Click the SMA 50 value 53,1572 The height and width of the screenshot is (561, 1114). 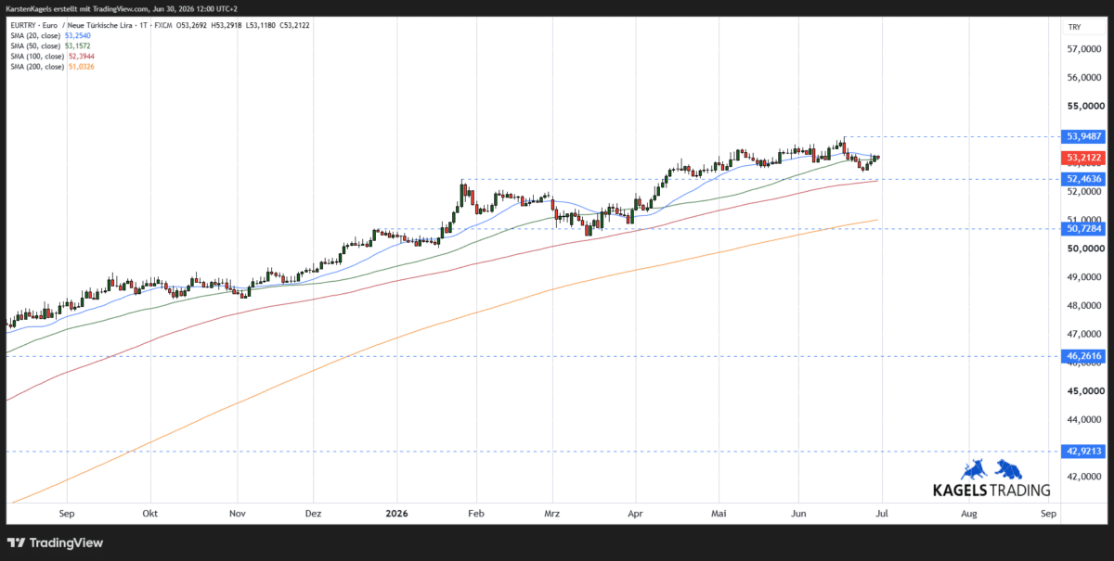(x=78, y=45)
